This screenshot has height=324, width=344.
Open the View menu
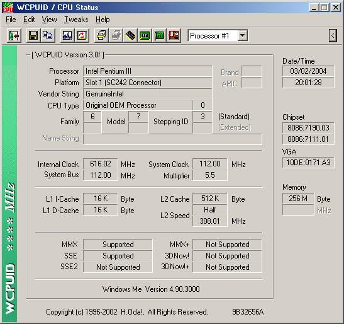(x=49, y=20)
